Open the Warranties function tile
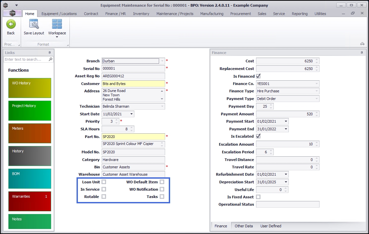 click(30, 201)
